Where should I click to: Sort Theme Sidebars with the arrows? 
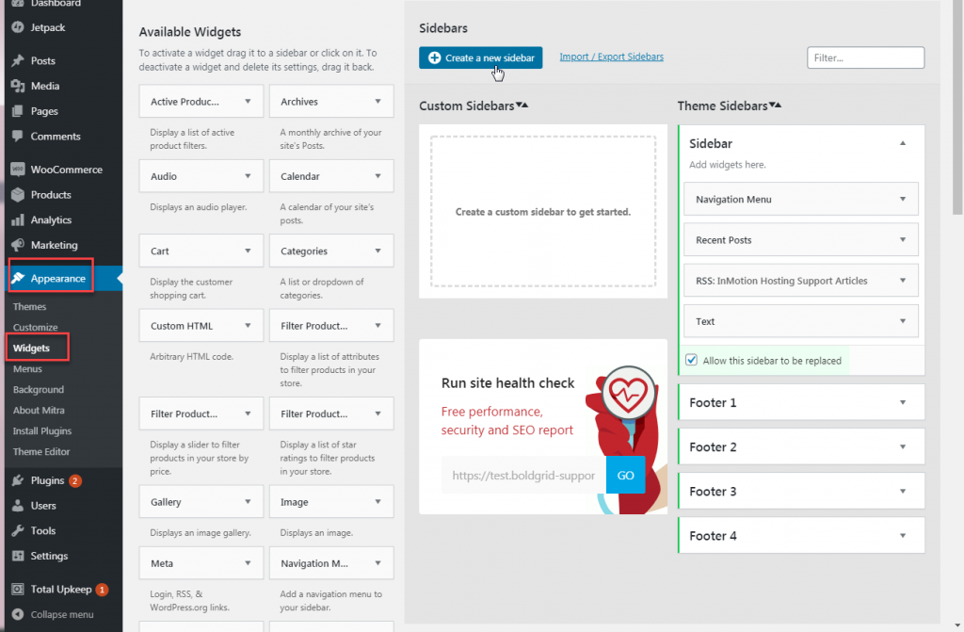pos(776,105)
